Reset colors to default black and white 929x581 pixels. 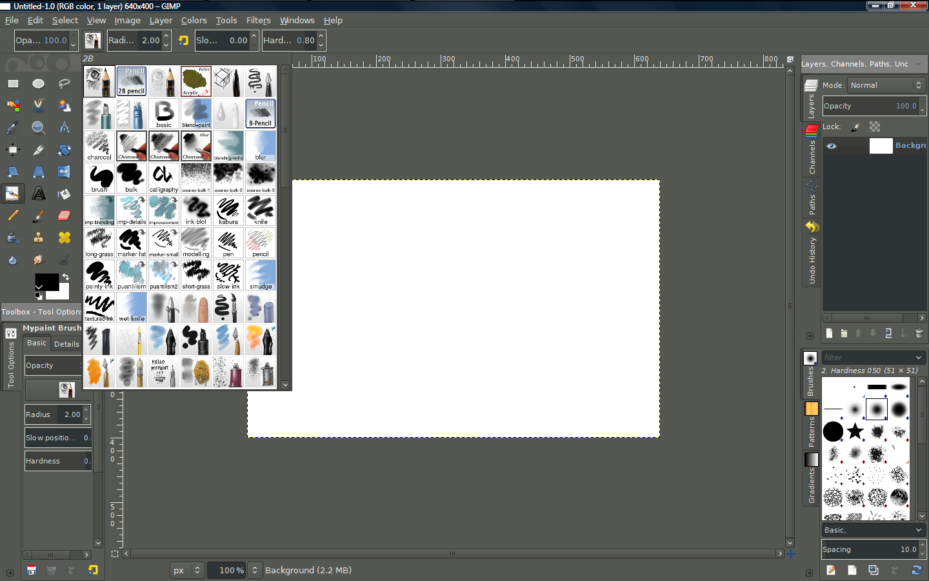[x=39, y=296]
